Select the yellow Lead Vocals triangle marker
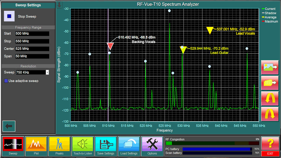The image size is (281, 158). click(210, 31)
